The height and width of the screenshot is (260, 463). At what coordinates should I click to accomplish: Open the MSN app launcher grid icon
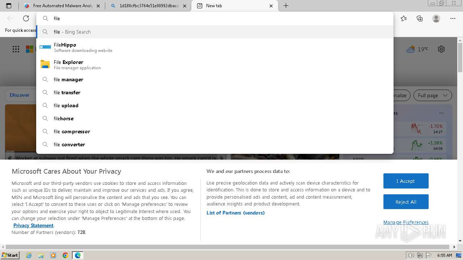pos(16,49)
